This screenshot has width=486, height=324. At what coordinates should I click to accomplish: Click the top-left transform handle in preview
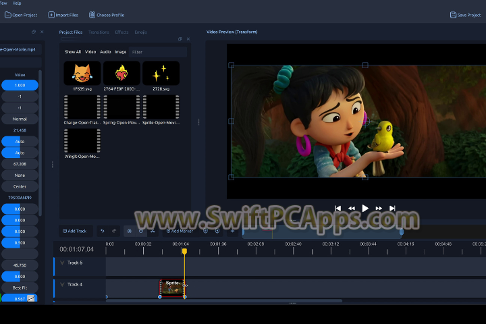(x=232, y=65)
